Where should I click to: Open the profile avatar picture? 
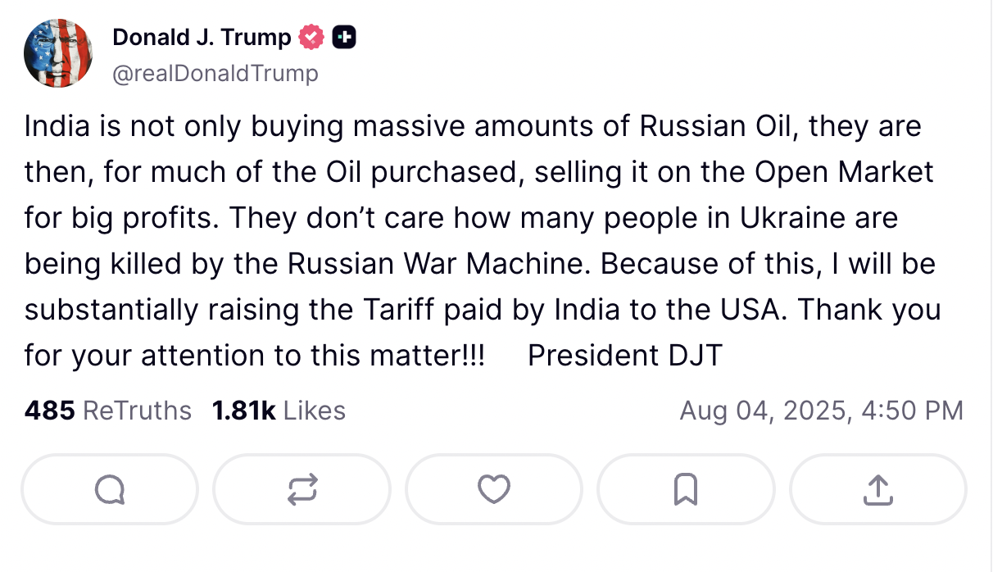click(x=57, y=53)
